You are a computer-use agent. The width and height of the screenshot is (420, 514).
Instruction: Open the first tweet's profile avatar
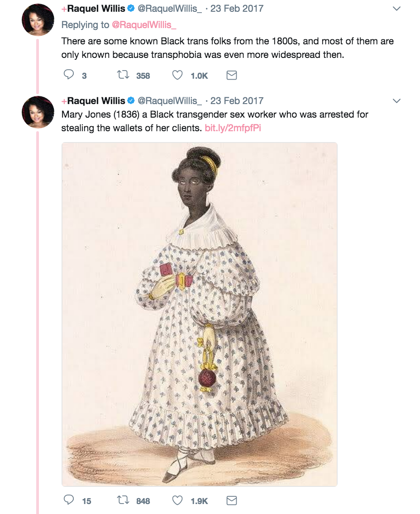click(x=38, y=19)
